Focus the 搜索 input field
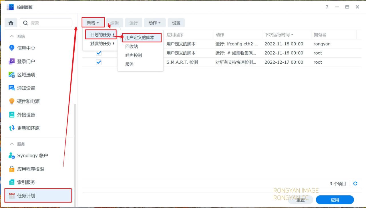The image size is (366, 208). (46, 23)
